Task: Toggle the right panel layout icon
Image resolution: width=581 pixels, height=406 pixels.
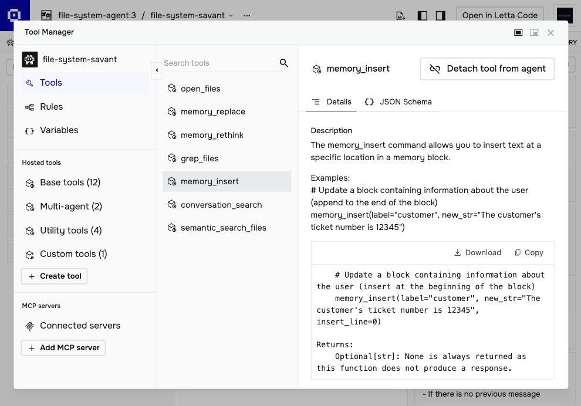Action: point(441,16)
